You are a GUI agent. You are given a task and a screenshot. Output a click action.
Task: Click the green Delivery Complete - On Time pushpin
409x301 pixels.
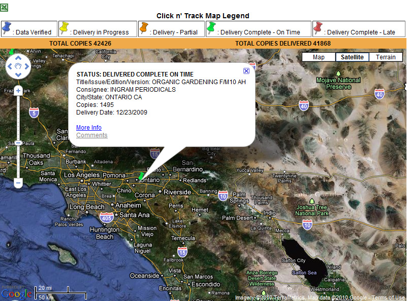point(211,28)
